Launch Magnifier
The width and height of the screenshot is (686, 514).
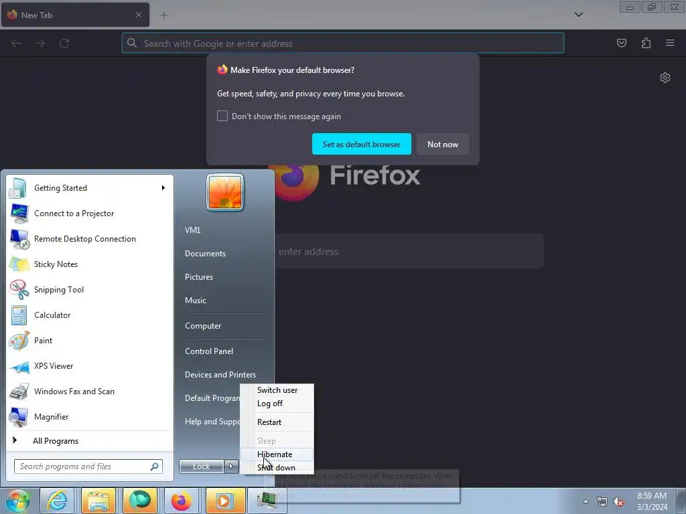pos(90,416)
